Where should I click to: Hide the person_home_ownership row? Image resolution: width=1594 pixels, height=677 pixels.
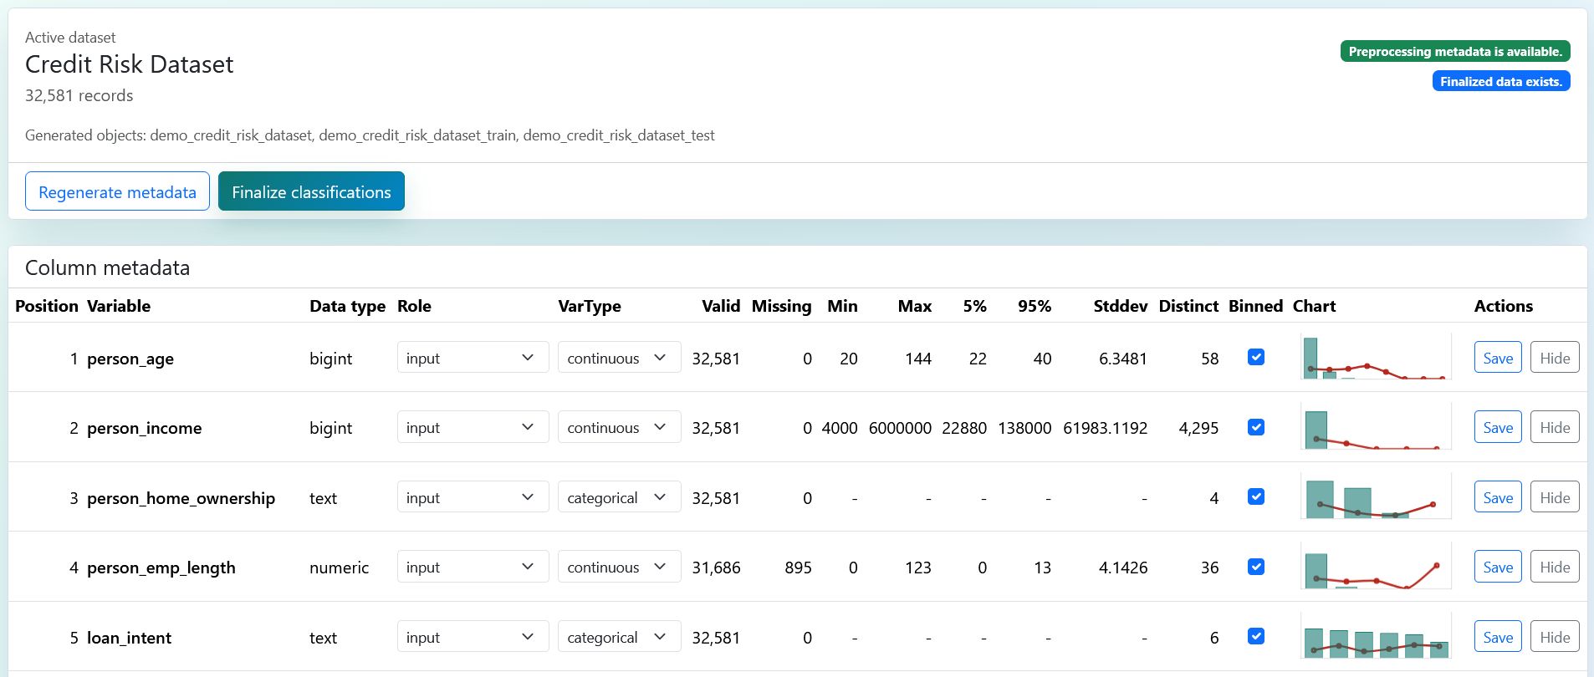point(1555,497)
